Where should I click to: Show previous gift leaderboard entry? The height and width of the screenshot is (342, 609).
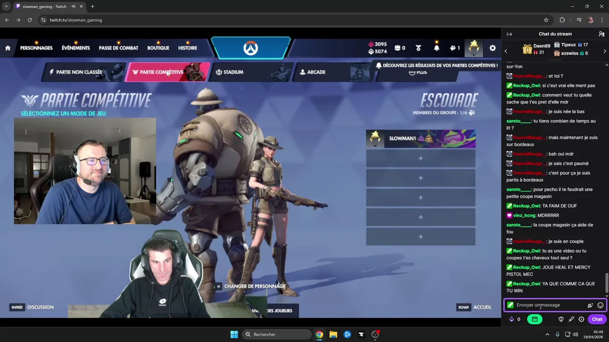point(506,51)
